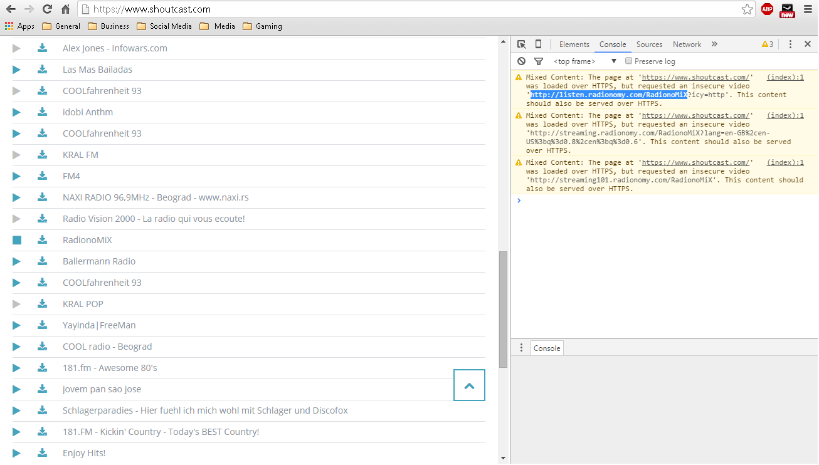This screenshot has width=819, height=465.
Task: Enable the Preserve log checkbox
Action: point(628,61)
